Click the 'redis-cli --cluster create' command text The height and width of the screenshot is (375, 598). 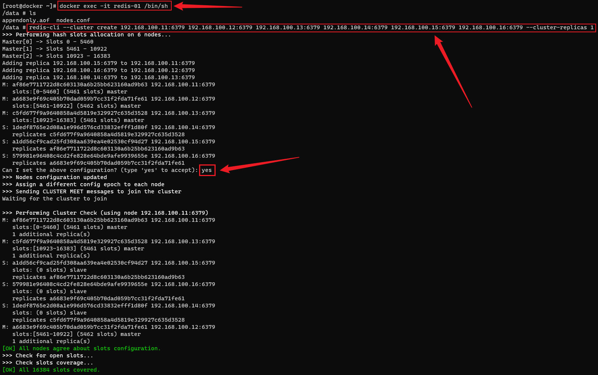coord(73,27)
